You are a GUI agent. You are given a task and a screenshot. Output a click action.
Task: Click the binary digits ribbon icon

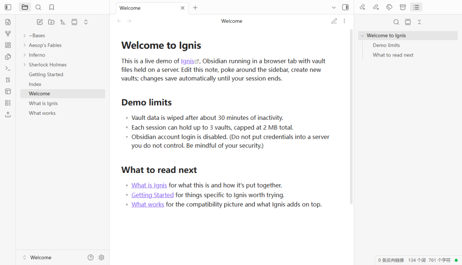[8, 80]
